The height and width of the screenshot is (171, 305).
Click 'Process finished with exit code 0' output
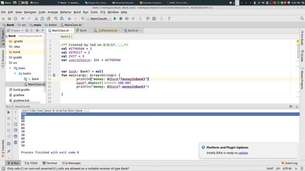coord(50,152)
